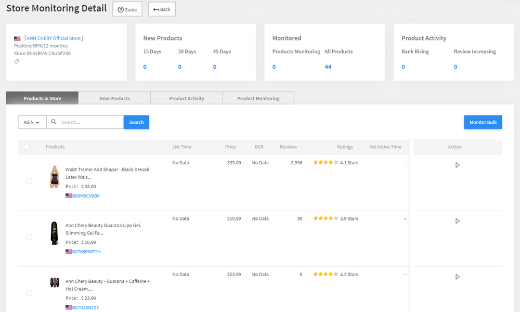This screenshot has width=520, height=312.
Task: Switch to the Products in Store tab
Action: (x=42, y=98)
